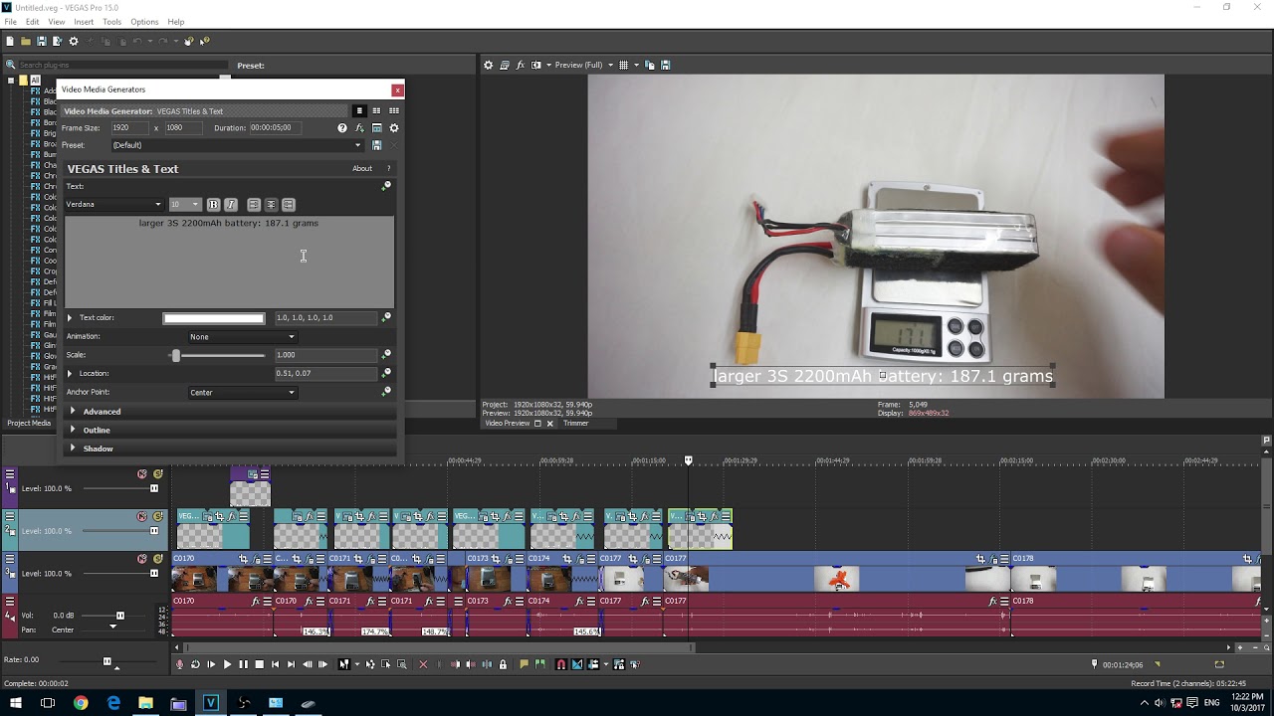Viewport: 1274px width, 716px height.
Task: Toggle the Lock event icon in timeline toolbar
Action: click(503, 664)
